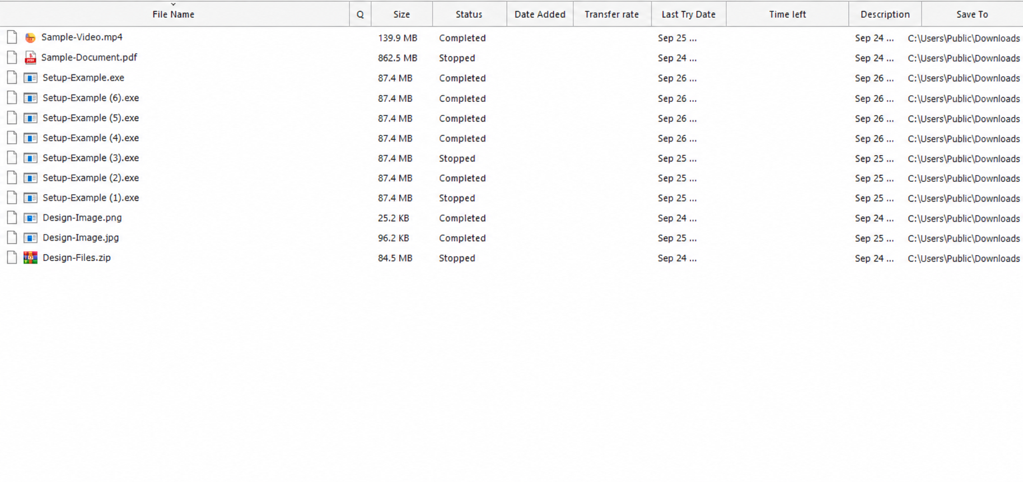Click the program icon beside Setup-Example (3).exe
Screen dimensions: 1023x482
click(x=30, y=158)
